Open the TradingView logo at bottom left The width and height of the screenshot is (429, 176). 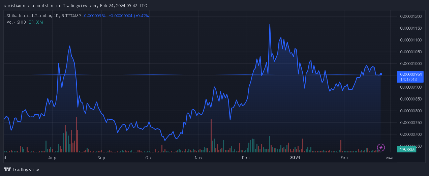[21, 170]
